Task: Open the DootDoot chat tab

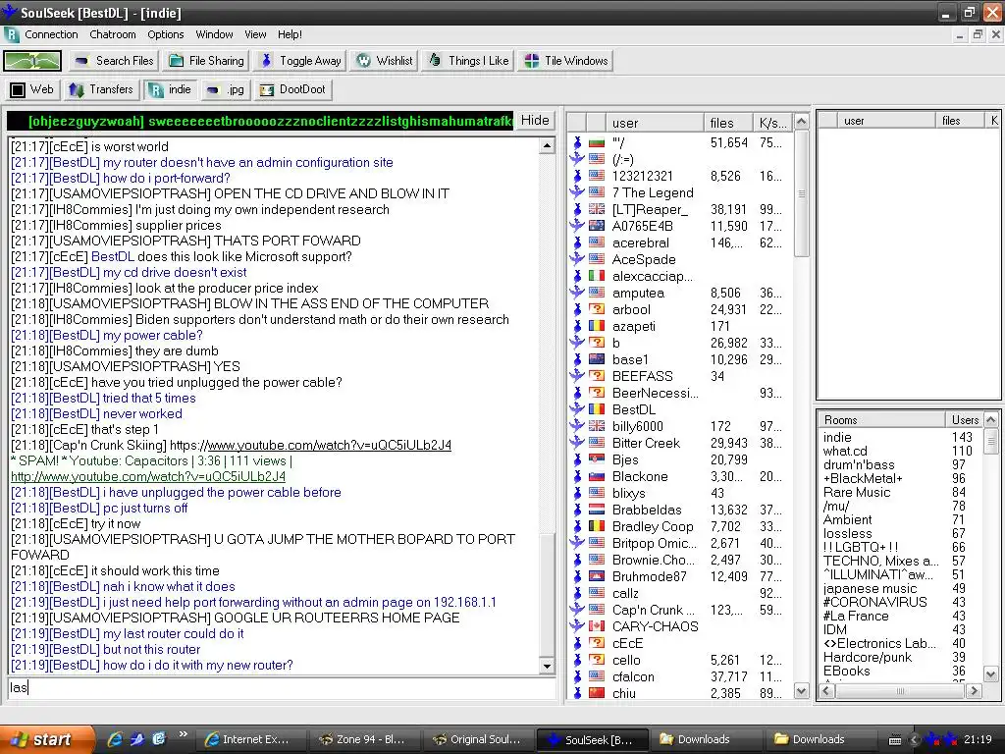Action: tap(292, 89)
